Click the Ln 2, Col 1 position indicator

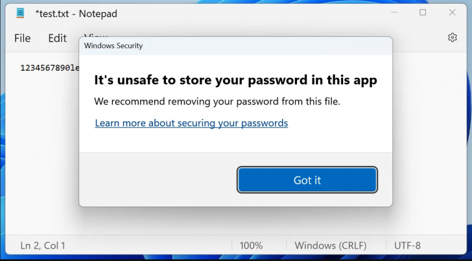[x=43, y=245]
